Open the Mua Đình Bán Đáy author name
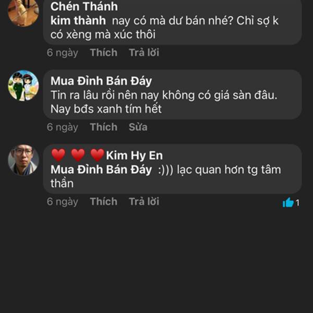 101,81
